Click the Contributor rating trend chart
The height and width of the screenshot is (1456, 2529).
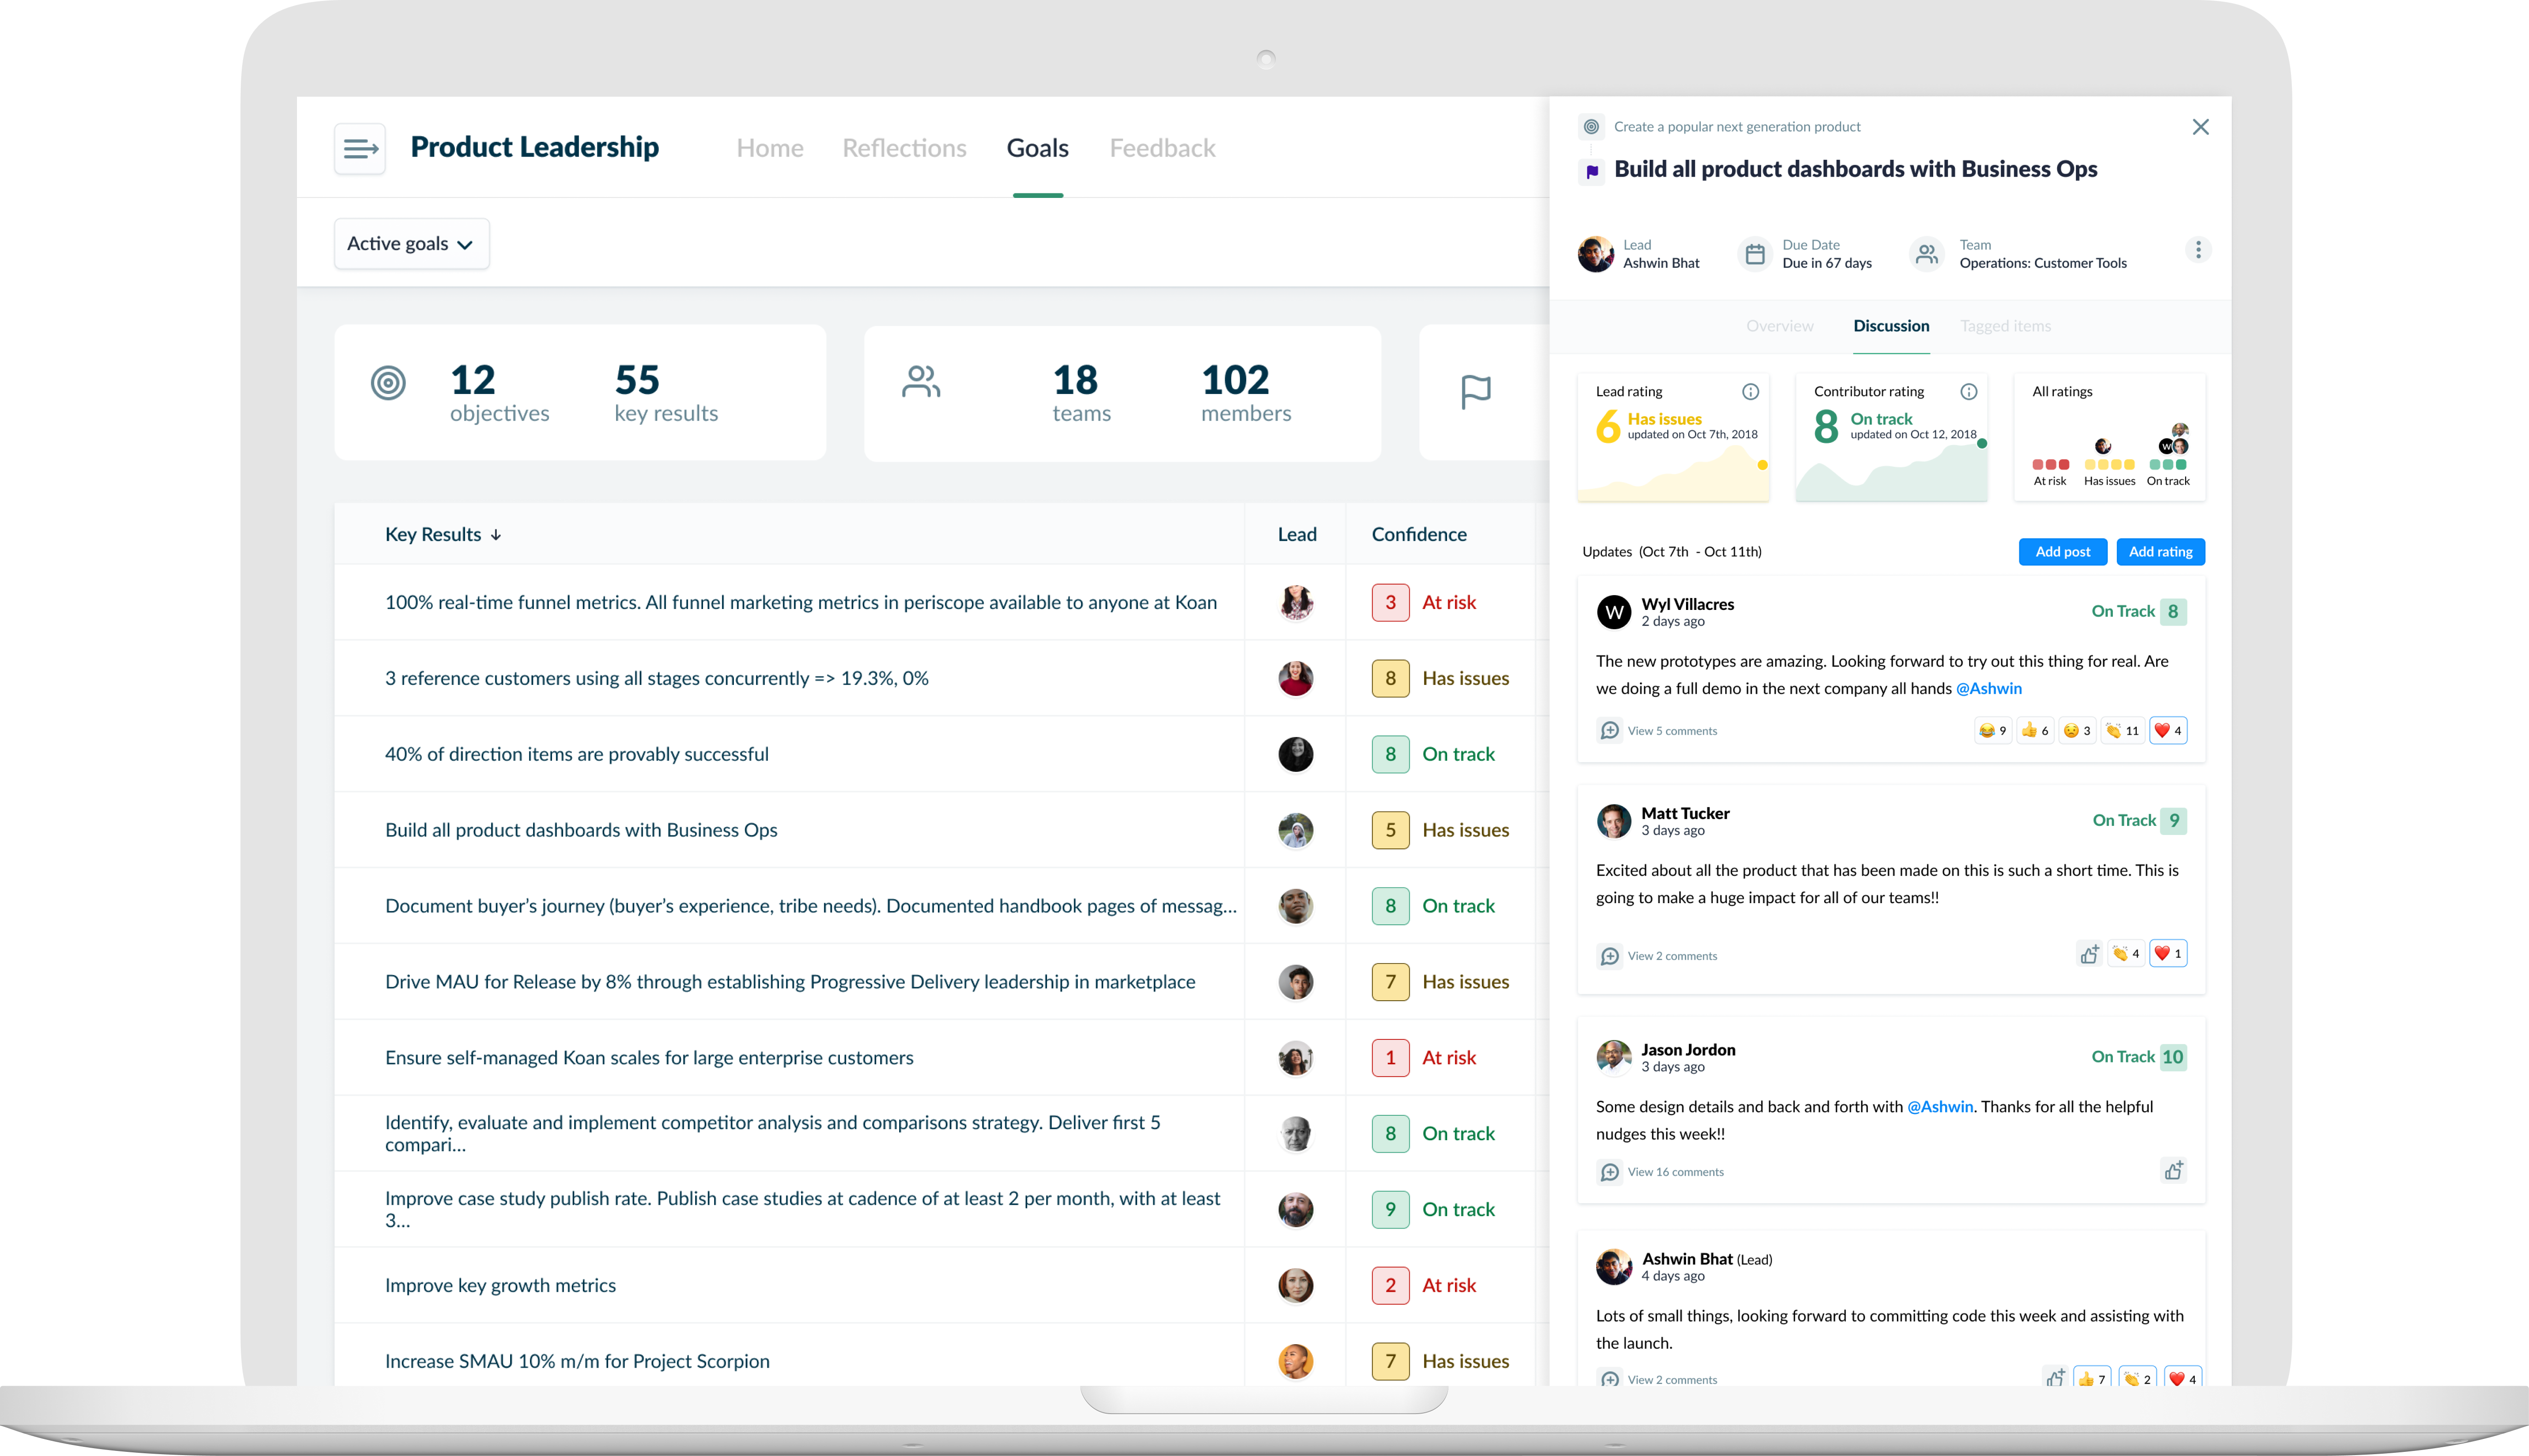pyautogui.click(x=1891, y=471)
